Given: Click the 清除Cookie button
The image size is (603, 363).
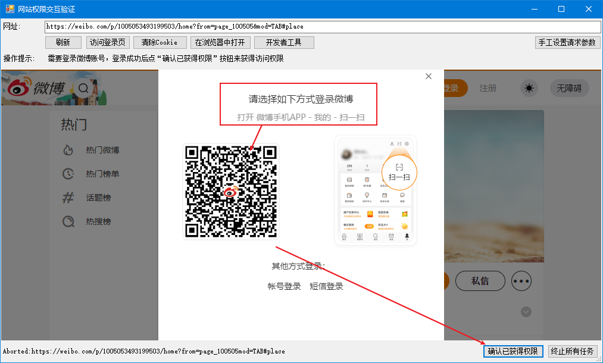Looking at the screenshot, I should (160, 42).
